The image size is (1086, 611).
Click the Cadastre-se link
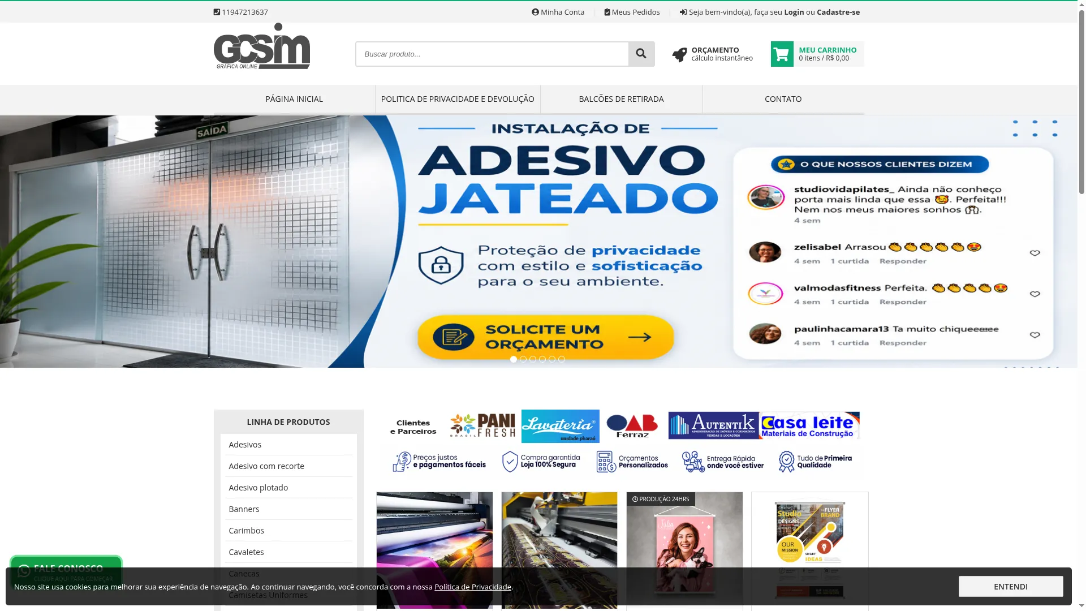click(x=838, y=12)
